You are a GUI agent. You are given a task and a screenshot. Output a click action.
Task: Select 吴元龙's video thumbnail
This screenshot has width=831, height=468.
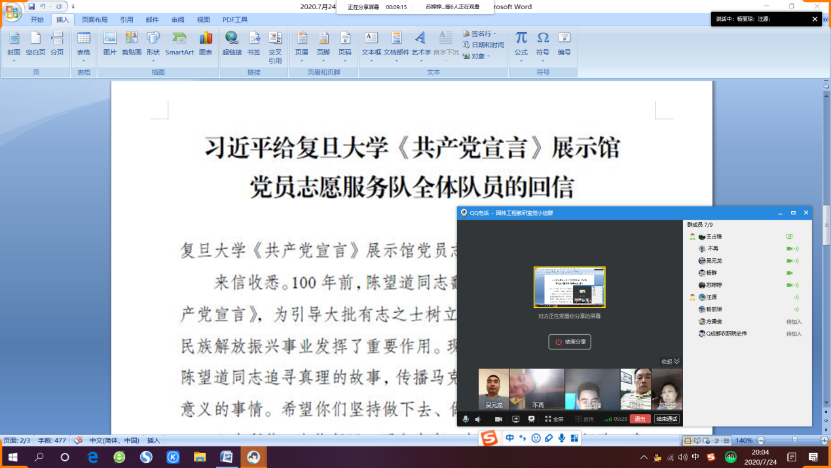click(x=494, y=389)
